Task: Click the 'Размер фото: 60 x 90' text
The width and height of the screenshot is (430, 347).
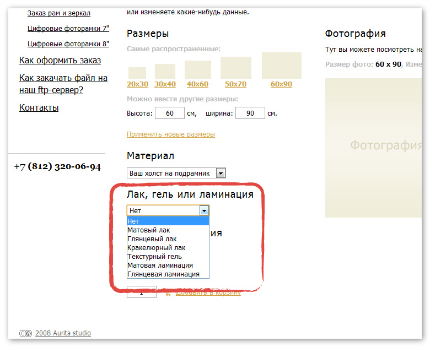Action: point(363,64)
